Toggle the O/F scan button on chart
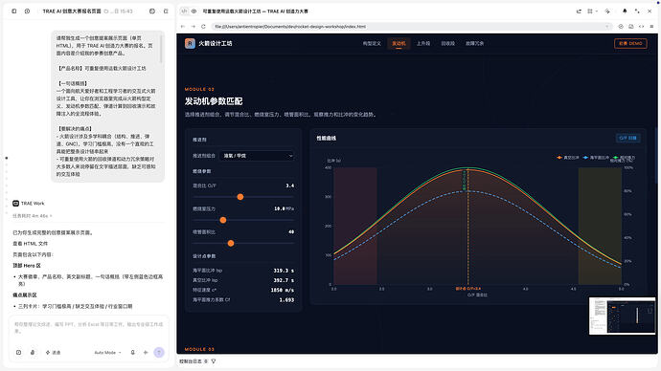The width and height of the screenshot is (661, 371). pyautogui.click(x=627, y=138)
